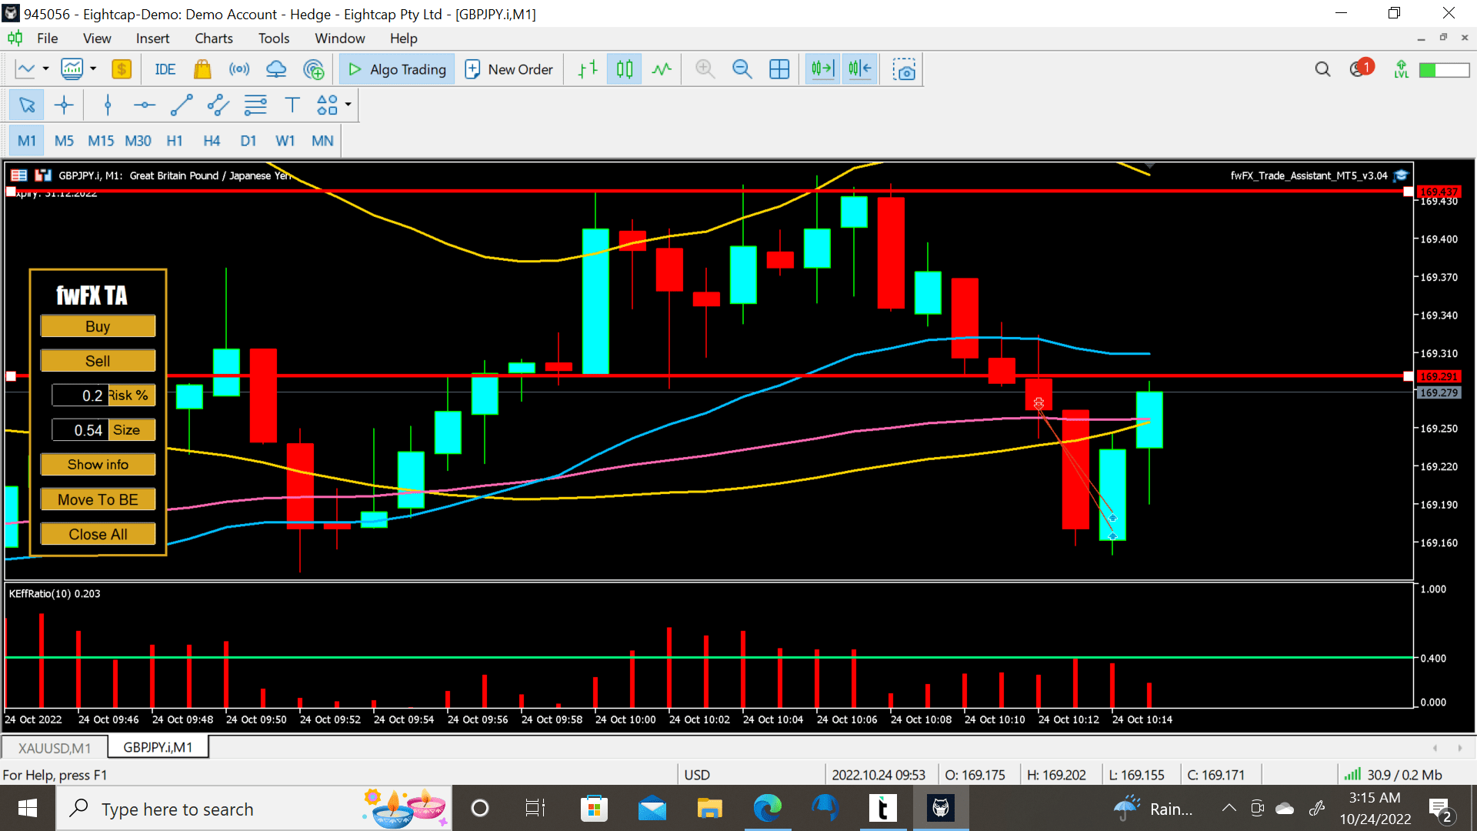Open the chart screenshot camera icon
The image size is (1477, 831).
click(x=904, y=69)
